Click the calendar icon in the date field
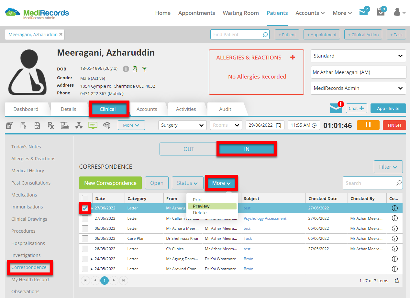 tap(278, 125)
